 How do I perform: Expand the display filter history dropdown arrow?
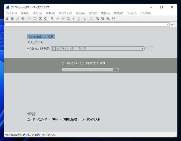[x=168, y=24]
